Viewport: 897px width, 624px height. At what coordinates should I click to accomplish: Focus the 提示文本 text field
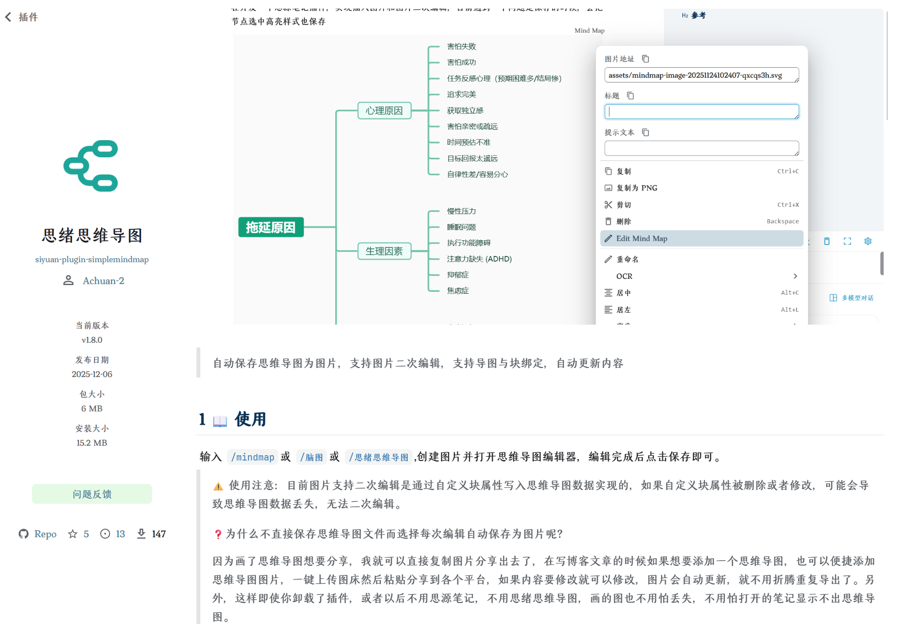701,148
